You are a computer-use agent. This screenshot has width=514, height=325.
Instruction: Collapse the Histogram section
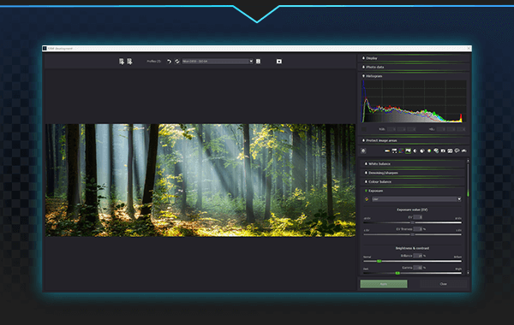click(415, 76)
